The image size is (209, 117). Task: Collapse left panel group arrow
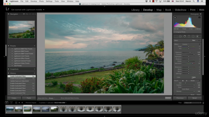(x=4, y=57)
